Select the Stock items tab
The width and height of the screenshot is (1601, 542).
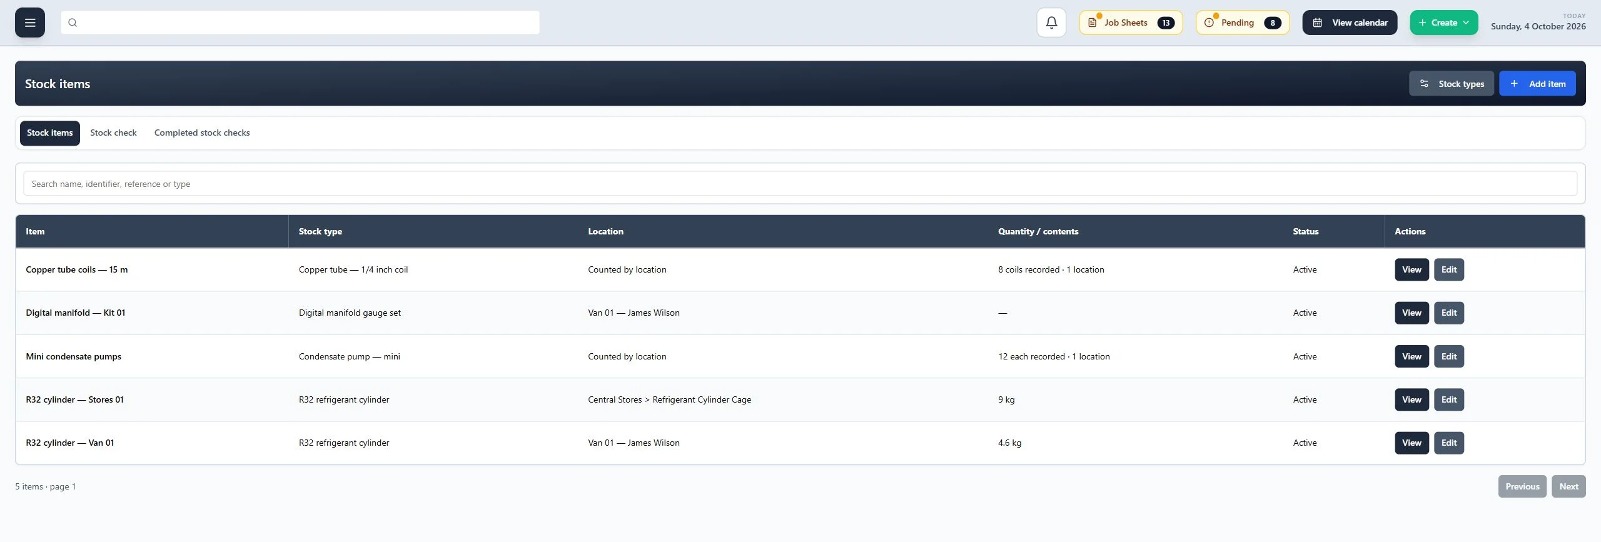click(50, 133)
